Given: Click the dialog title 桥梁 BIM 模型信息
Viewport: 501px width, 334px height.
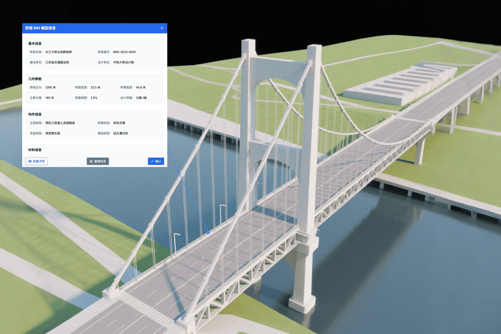Looking at the screenshot, I should (x=40, y=28).
